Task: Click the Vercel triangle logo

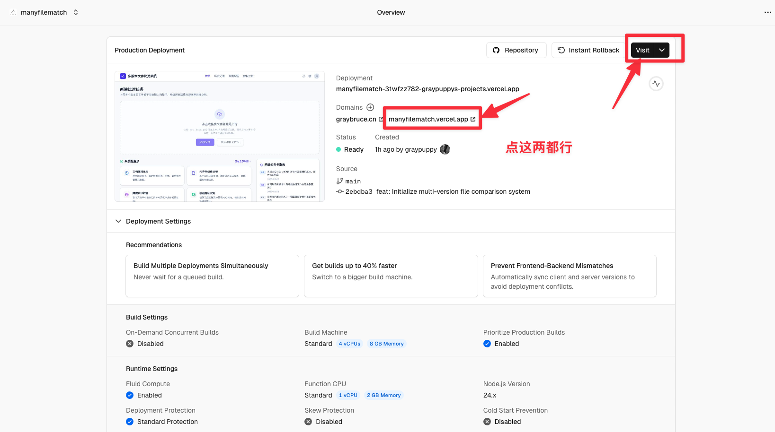Action: click(x=13, y=12)
